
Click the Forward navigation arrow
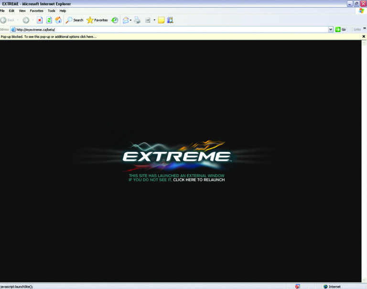pos(26,20)
